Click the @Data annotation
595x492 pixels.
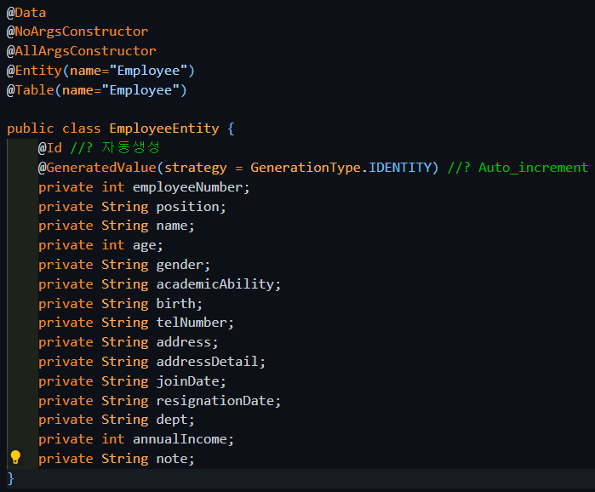pos(26,13)
